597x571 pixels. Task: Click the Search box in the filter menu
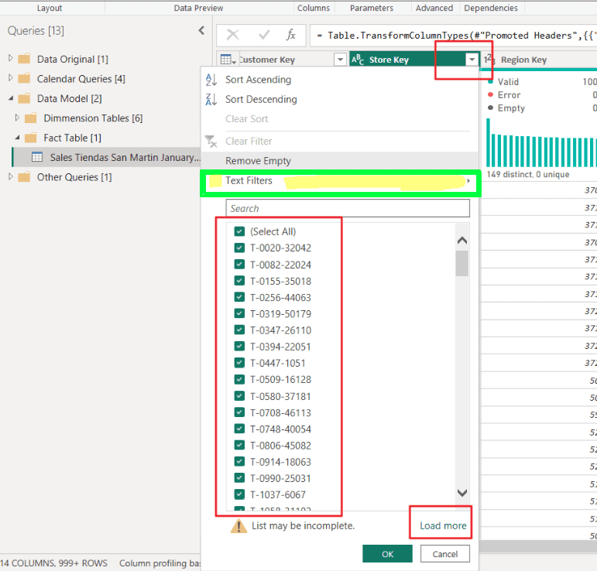coord(348,208)
